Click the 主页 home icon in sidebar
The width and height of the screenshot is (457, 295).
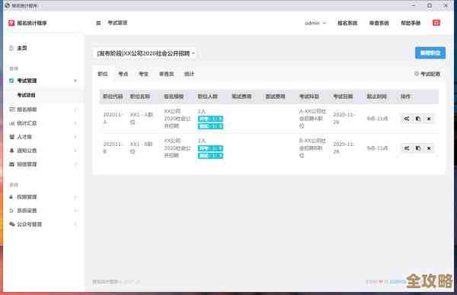click(11, 48)
